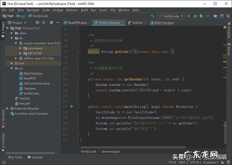Image resolution: width=232 pixels, height=165 pixels.
Task: Click the Search Everywhere magnifier icon
Action: 228,16
